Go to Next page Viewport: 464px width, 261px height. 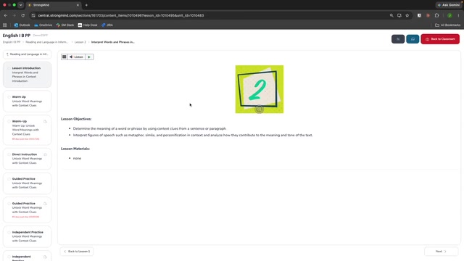441,252
